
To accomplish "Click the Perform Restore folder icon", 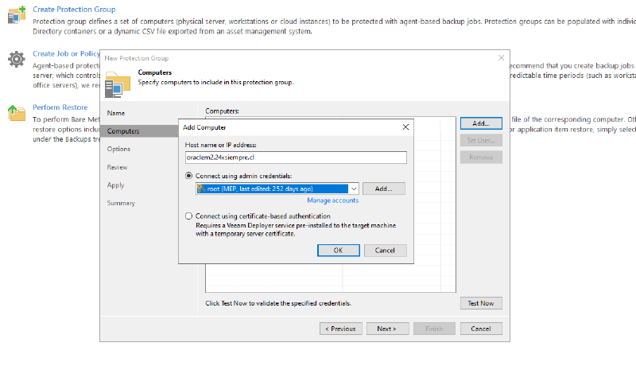I will [17, 113].
